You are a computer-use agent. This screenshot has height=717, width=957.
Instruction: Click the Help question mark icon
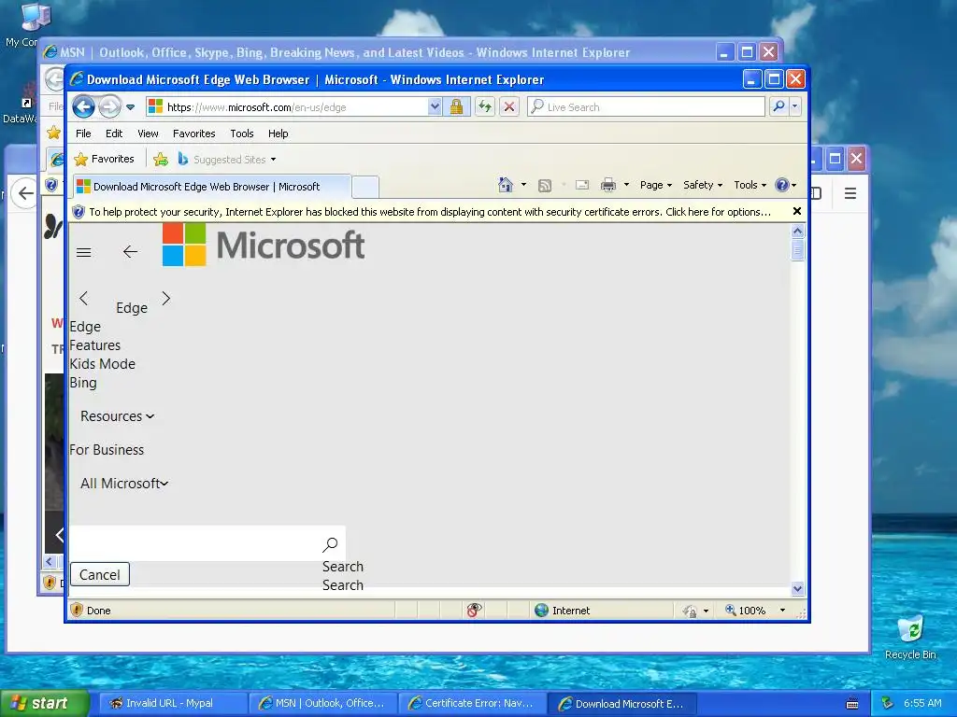782,185
